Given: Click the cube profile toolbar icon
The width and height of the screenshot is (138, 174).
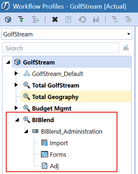Looking at the screenshot, I should 8,20.
